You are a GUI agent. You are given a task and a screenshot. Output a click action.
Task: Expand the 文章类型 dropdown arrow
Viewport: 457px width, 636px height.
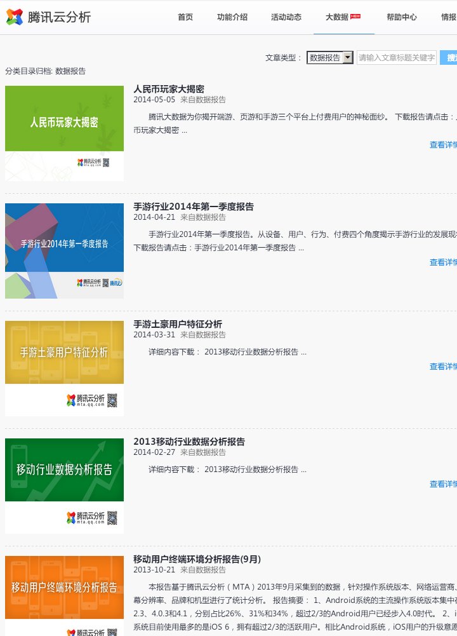pos(348,58)
